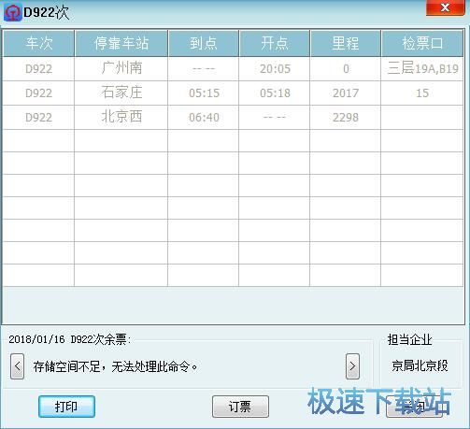Click ticket gate 三层19A,B19 cell
This screenshot has width=470, height=429.
coord(422,68)
